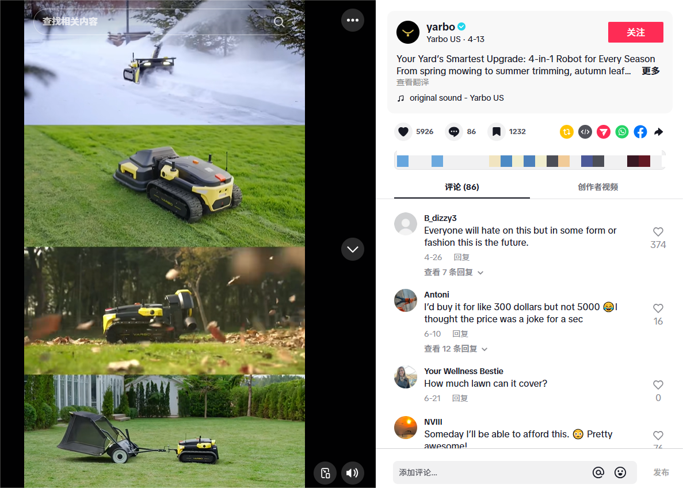
Task: Mute the video sound
Action: tap(352, 473)
